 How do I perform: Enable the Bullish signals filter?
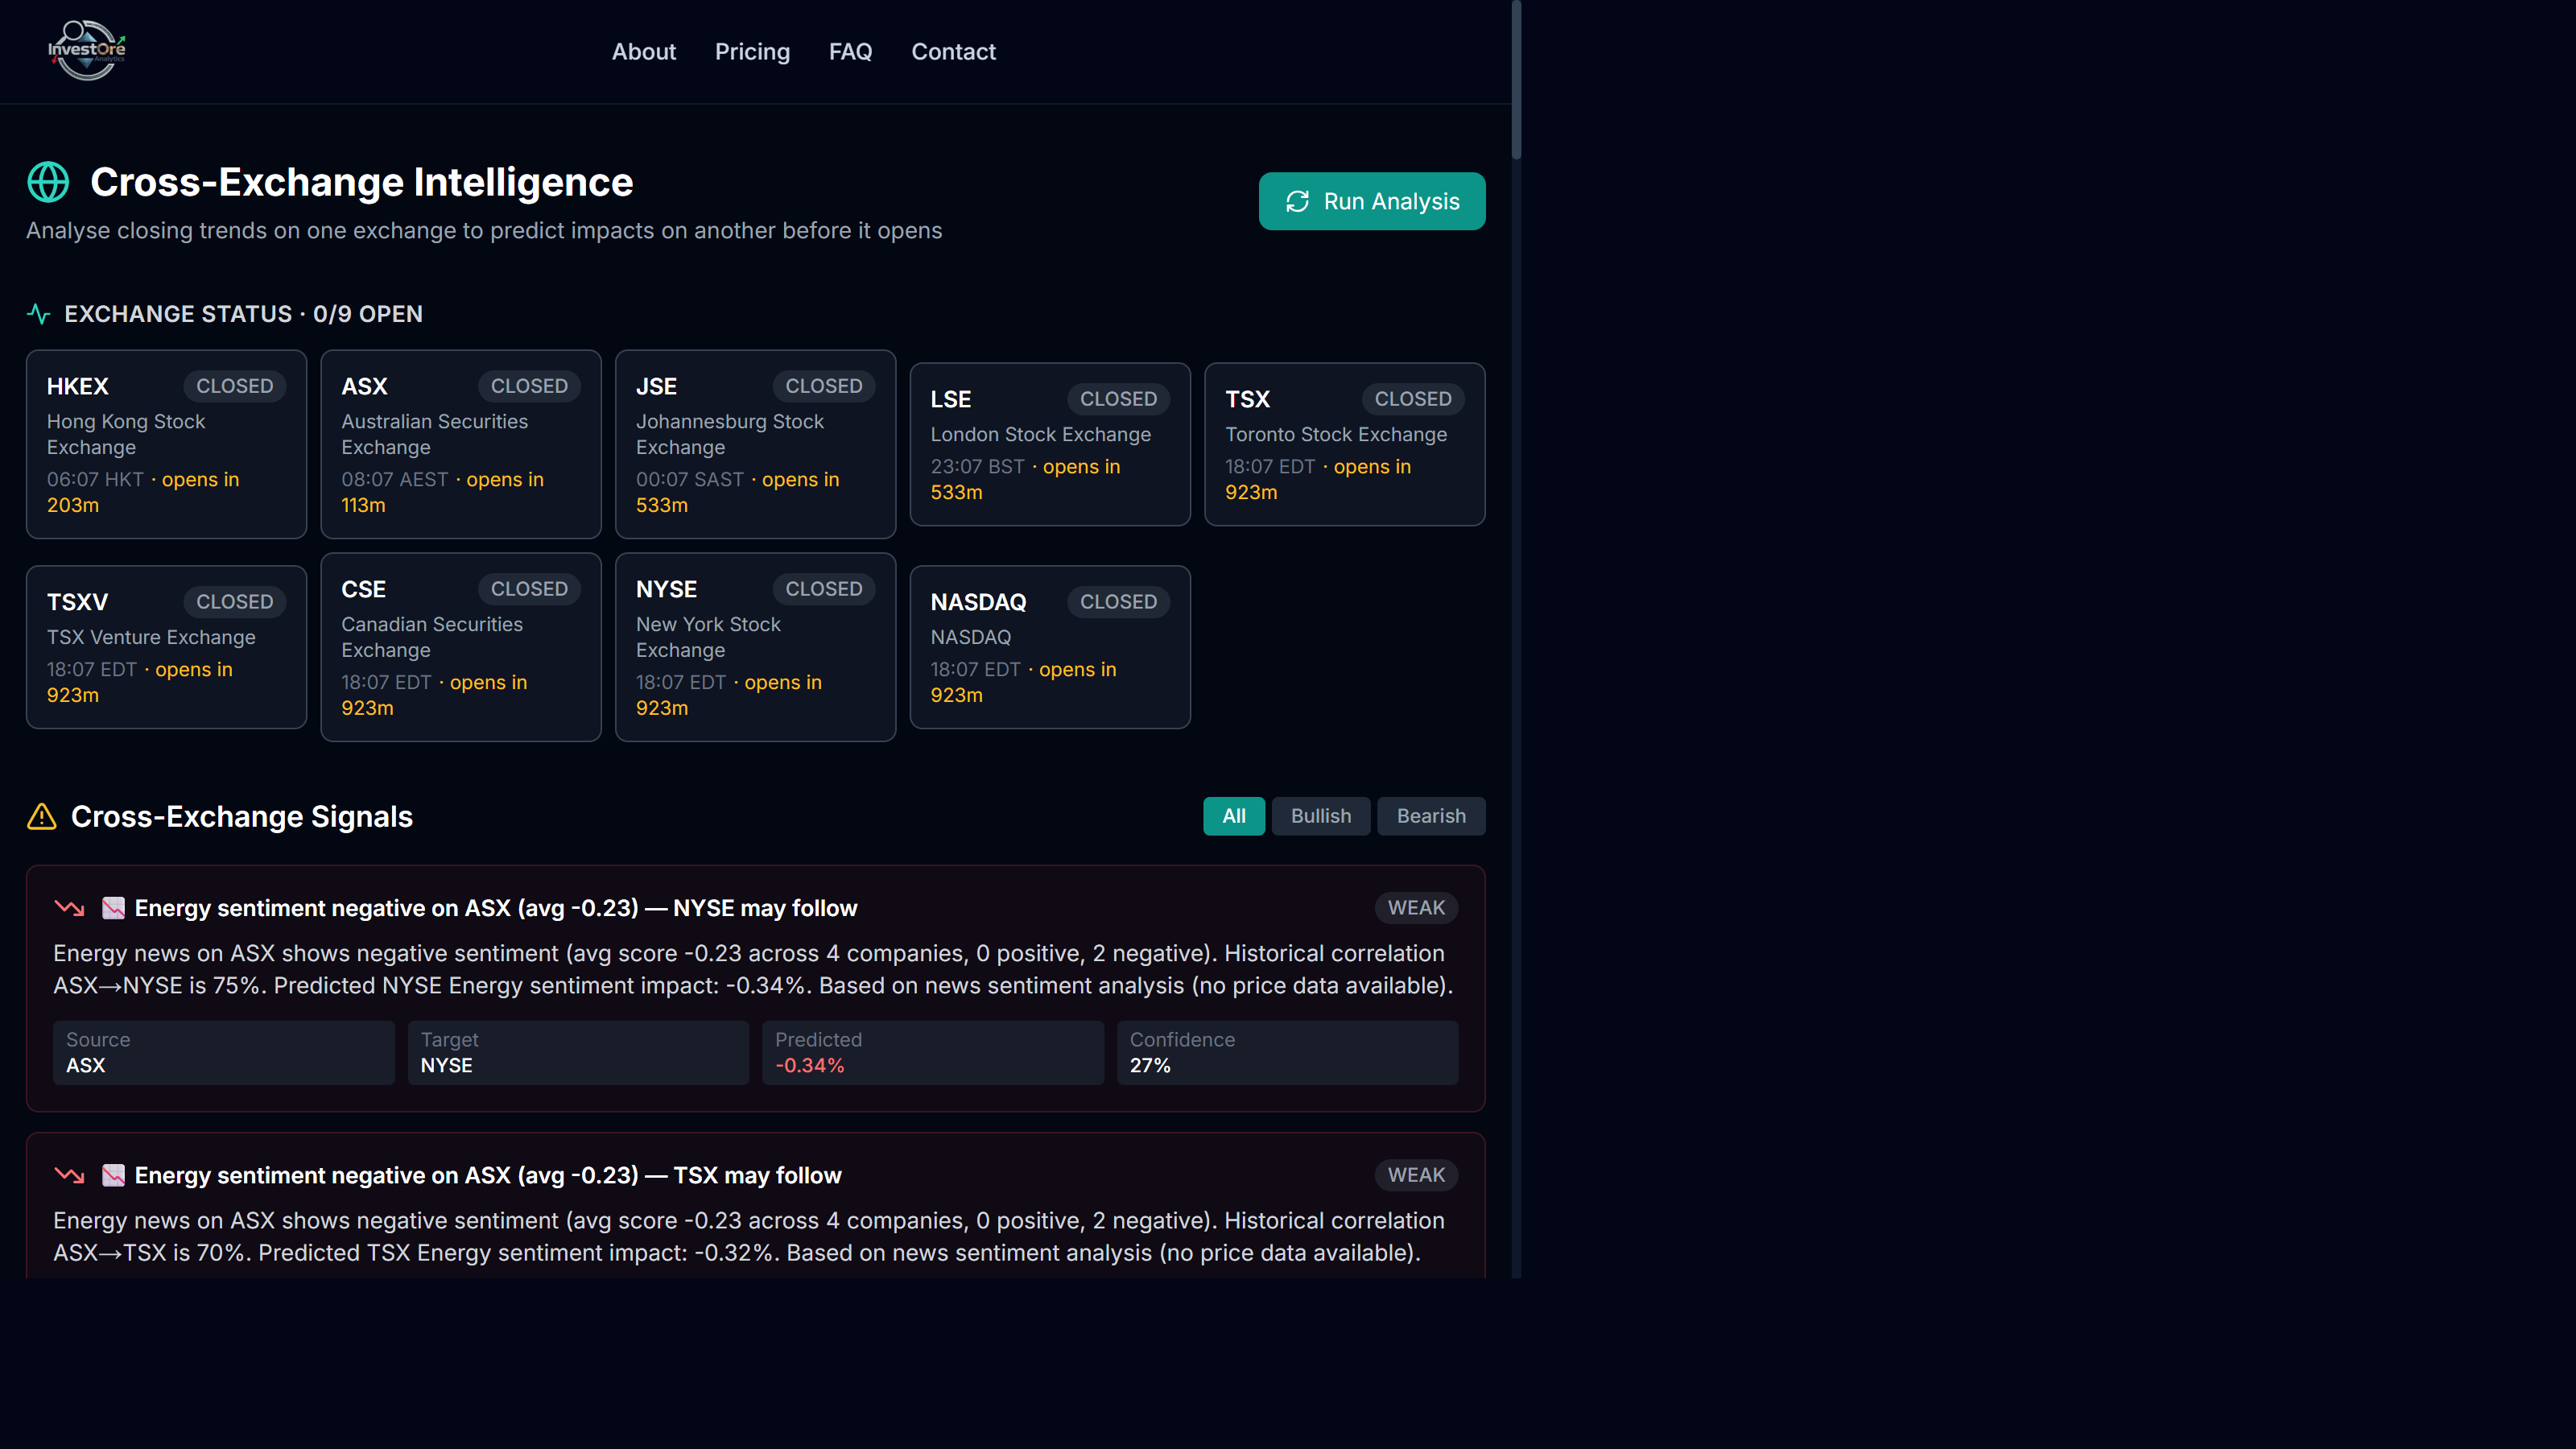pos(1320,816)
